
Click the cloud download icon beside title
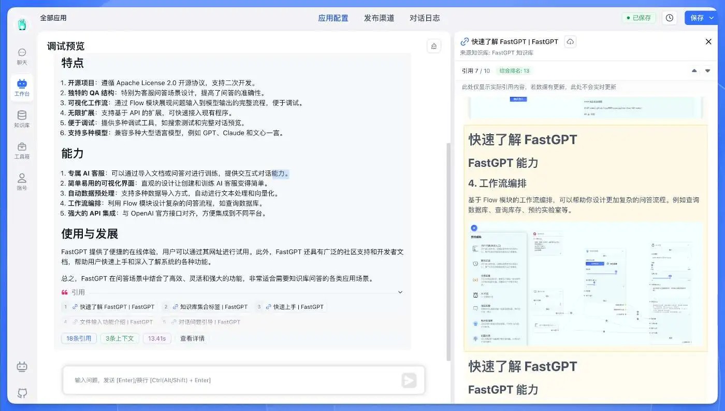pyautogui.click(x=570, y=41)
